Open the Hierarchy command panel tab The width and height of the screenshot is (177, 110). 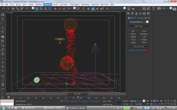click(136, 13)
